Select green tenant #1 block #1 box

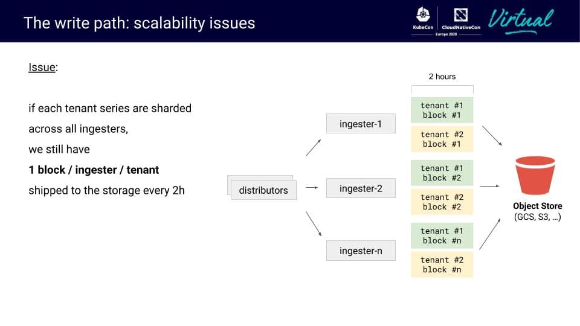pos(442,110)
